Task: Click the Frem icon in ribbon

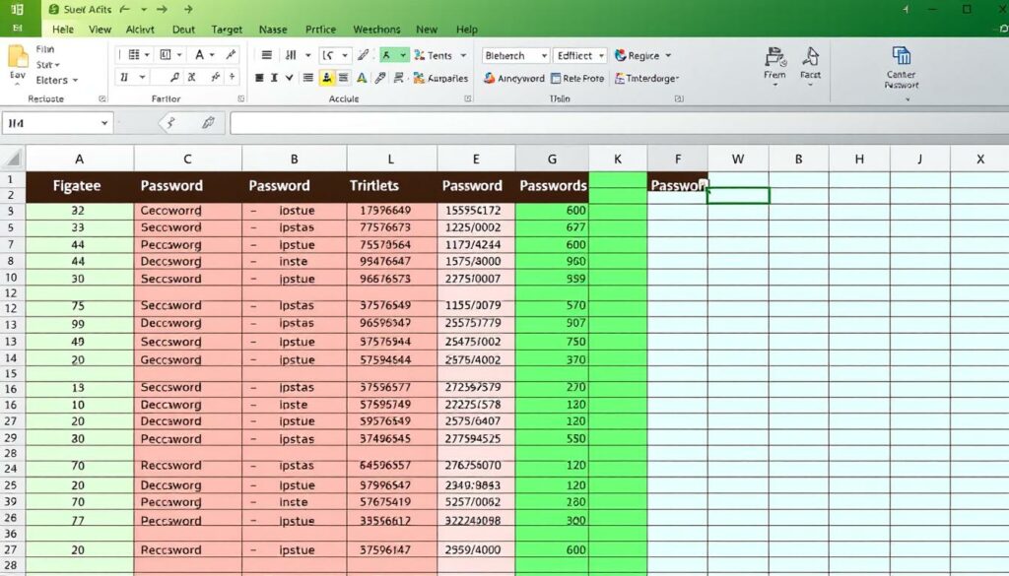Action: pyautogui.click(x=774, y=62)
